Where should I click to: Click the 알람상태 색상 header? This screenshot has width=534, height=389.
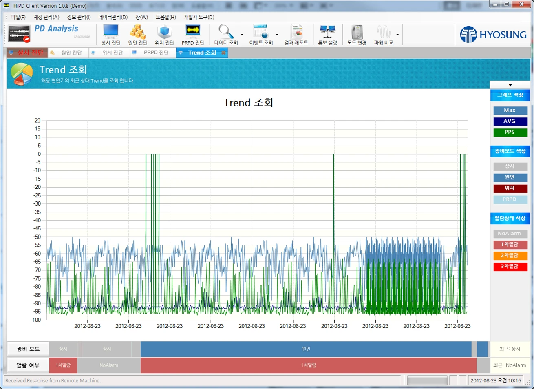(x=510, y=219)
